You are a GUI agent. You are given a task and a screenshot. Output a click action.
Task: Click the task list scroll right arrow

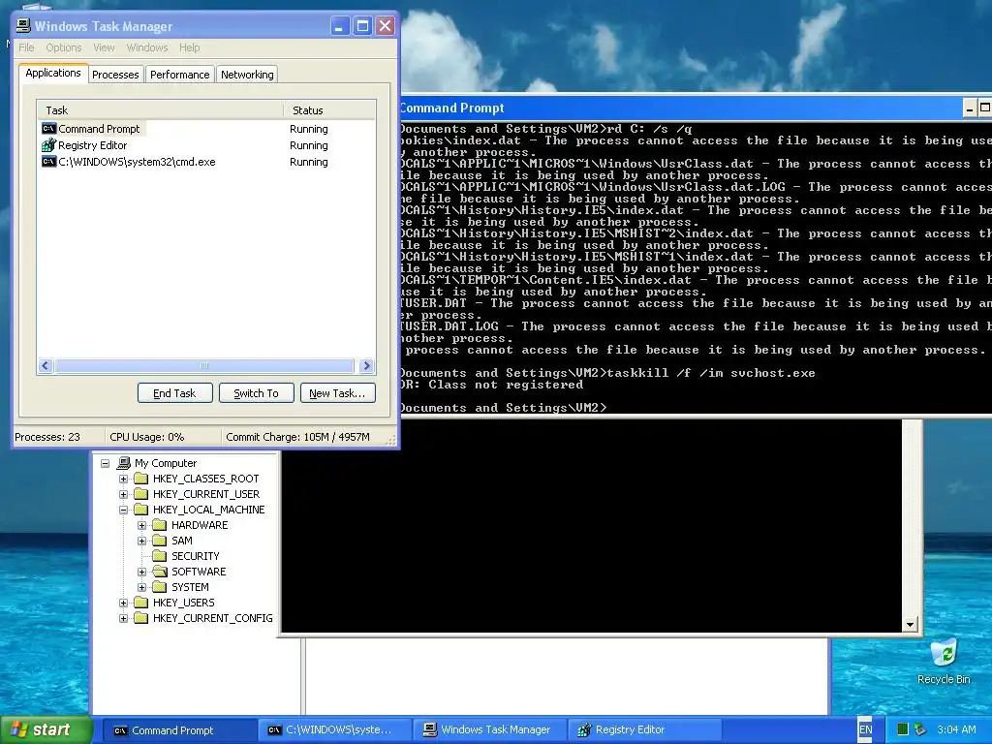(366, 365)
